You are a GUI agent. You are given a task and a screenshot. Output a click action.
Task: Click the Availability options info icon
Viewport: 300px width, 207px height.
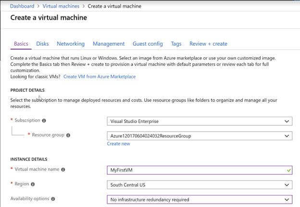[53, 199]
